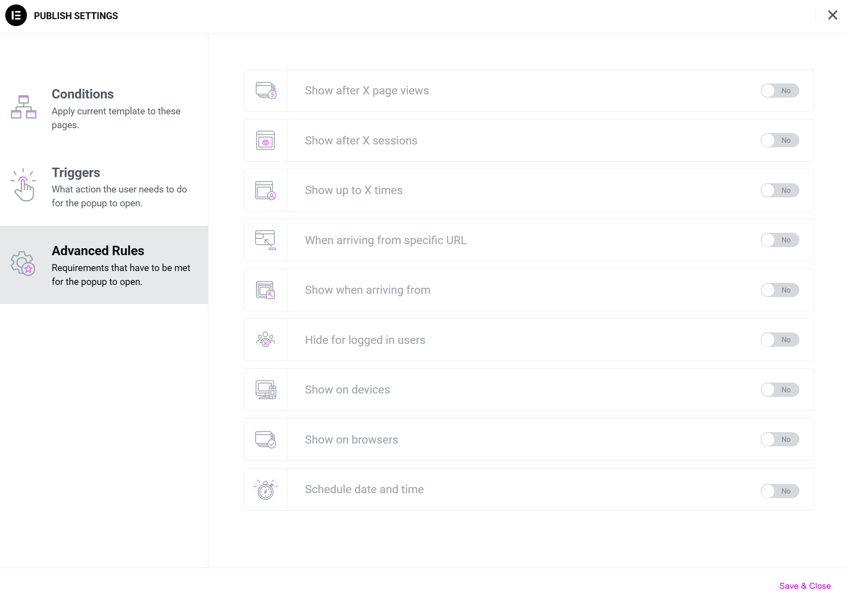Toggle When arriving from specific URL
The image size is (847, 599).
[780, 240]
